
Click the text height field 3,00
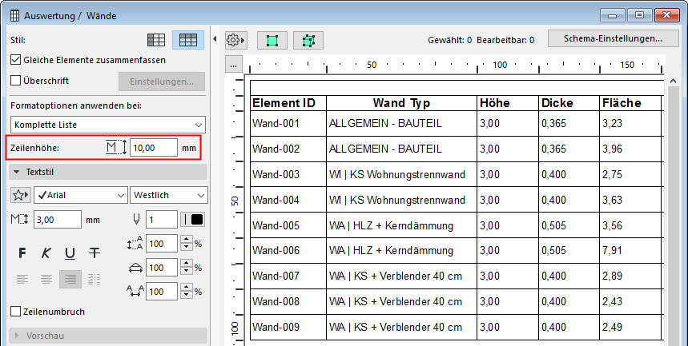click(58, 220)
